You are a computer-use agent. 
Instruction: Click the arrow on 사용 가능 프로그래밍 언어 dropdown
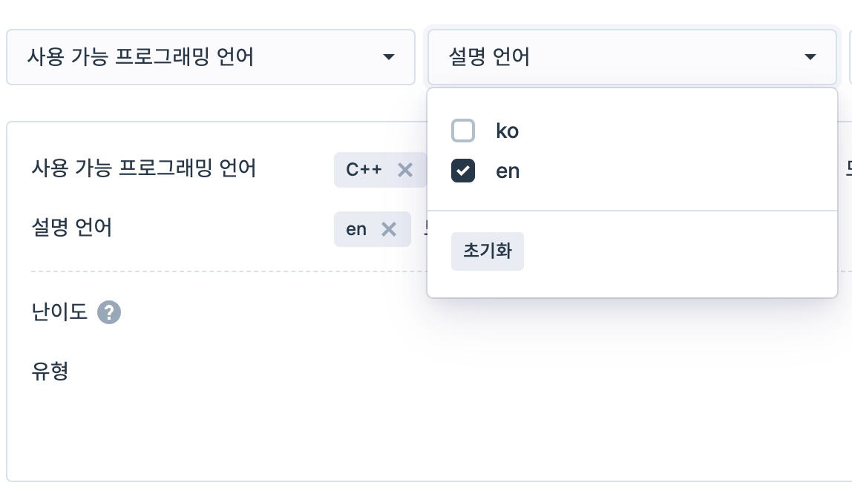click(388, 57)
